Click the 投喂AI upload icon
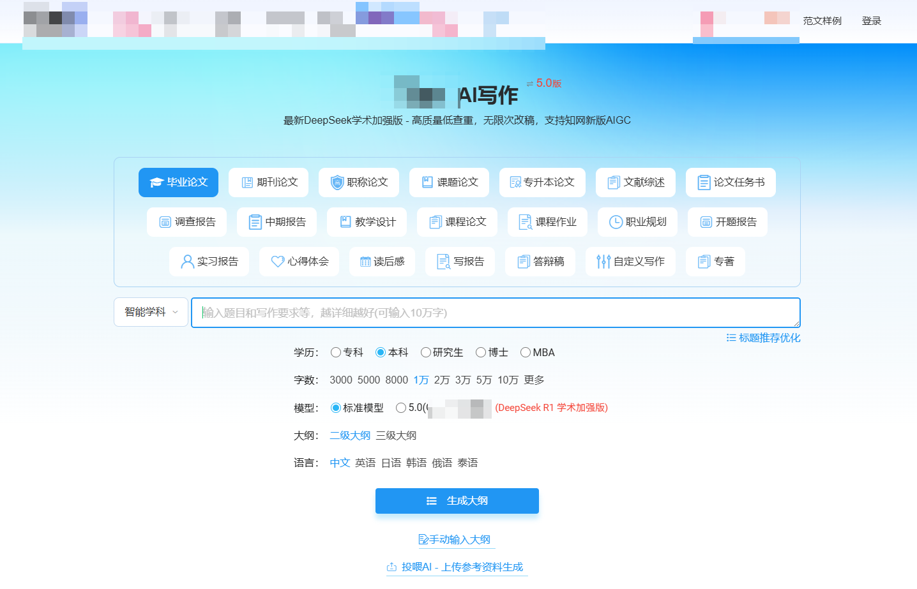This screenshot has height=589, width=917. pos(391,567)
